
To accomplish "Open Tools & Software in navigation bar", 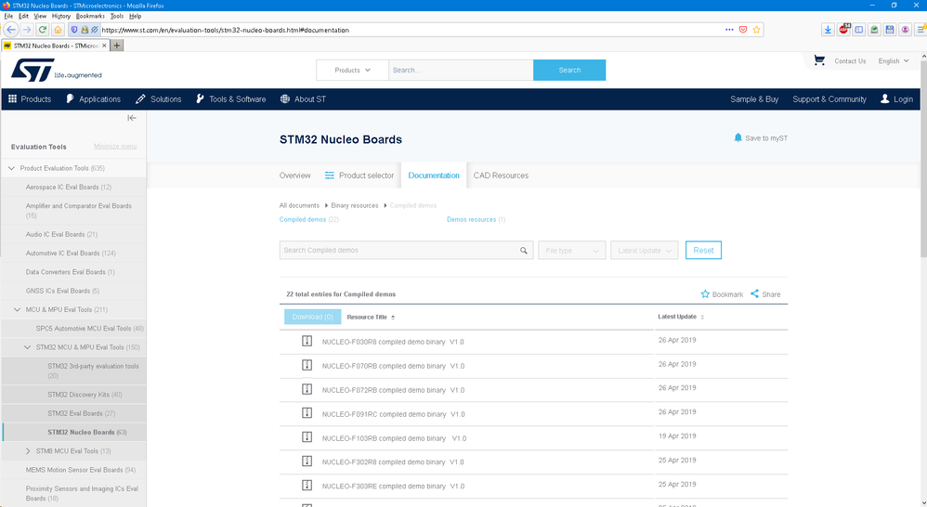I will pos(231,99).
